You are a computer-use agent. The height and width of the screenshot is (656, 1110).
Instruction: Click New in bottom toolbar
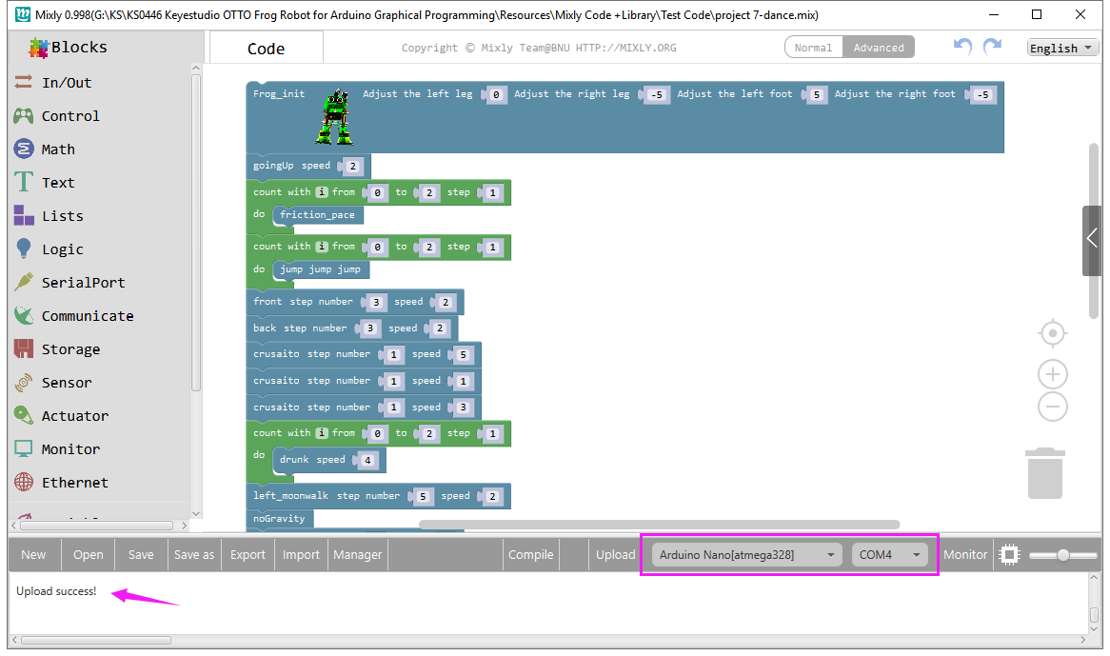[33, 555]
